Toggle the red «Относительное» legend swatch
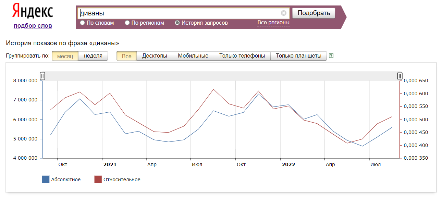 click(98, 180)
